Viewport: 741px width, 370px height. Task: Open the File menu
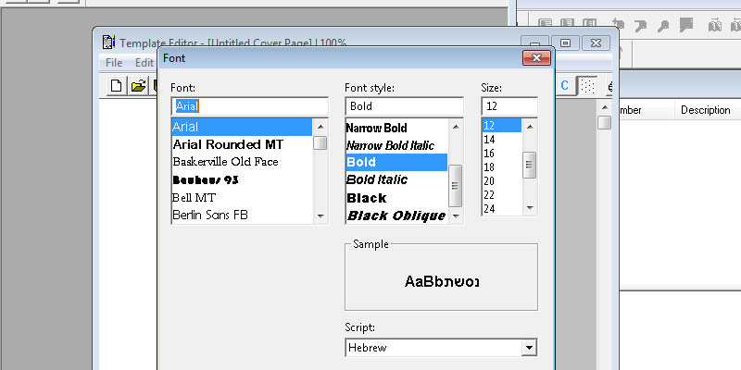[x=114, y=63]
